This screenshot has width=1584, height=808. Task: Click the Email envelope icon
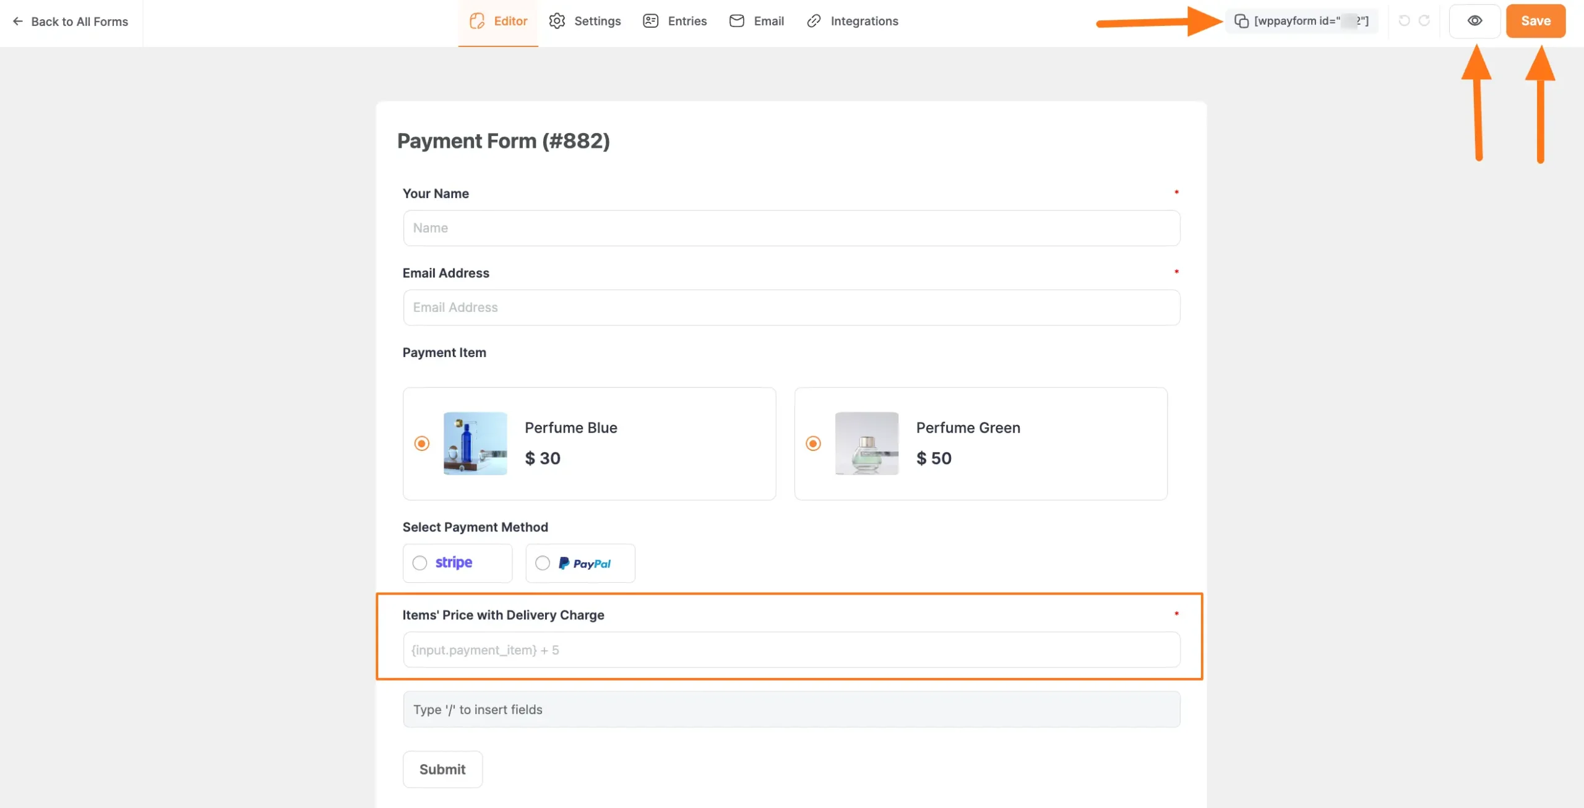pyautogui.click(x=736, y=21)
